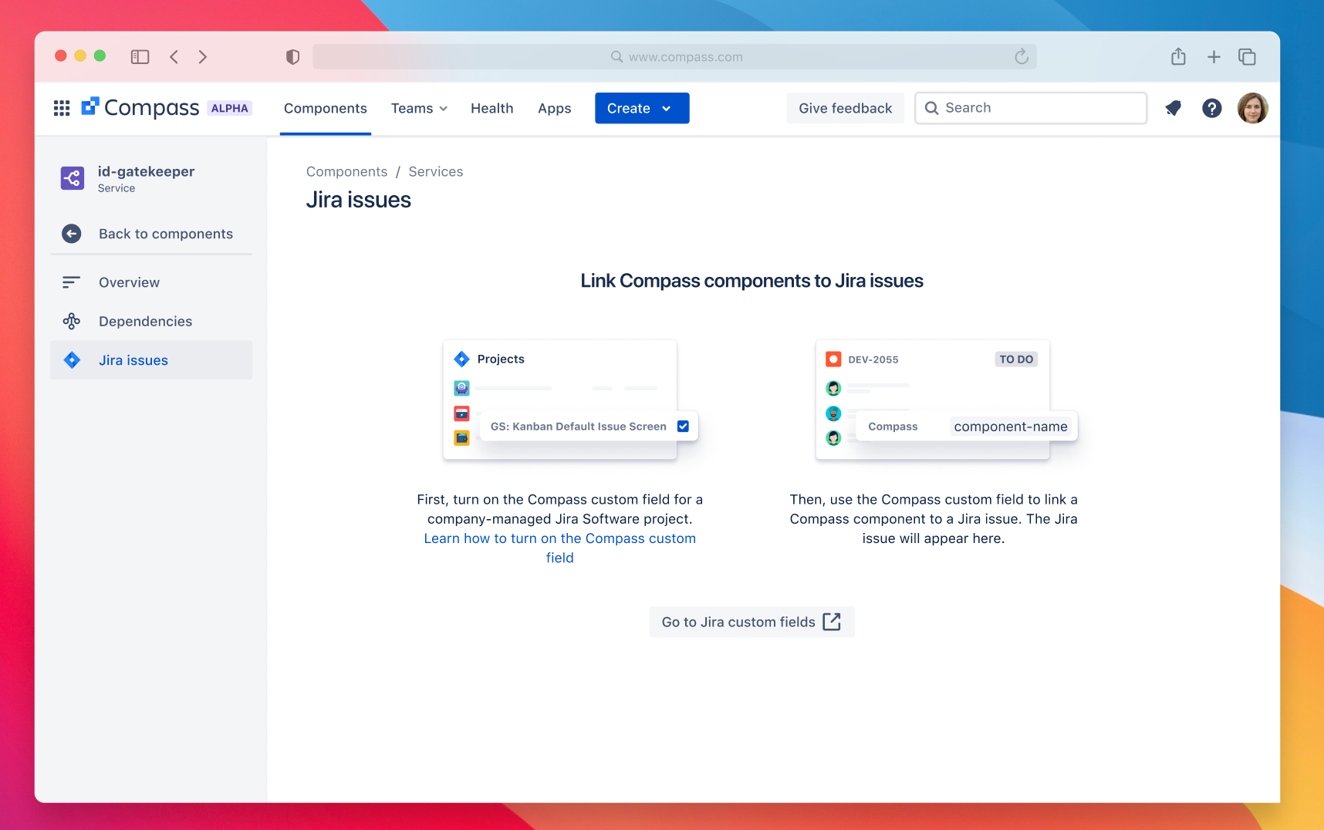Click the Projects illustration card

[560, 400]
